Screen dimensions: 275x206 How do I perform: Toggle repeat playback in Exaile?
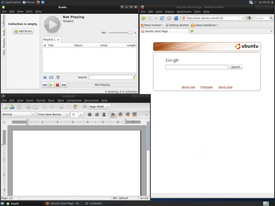pyautogui.click(x=51, y=77)
